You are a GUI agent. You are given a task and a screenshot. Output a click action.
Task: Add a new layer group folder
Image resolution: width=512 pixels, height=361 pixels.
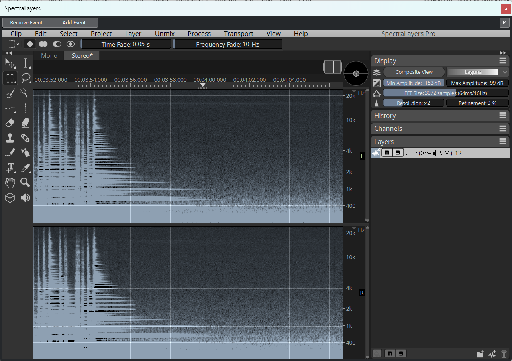[x=480, y=353]
